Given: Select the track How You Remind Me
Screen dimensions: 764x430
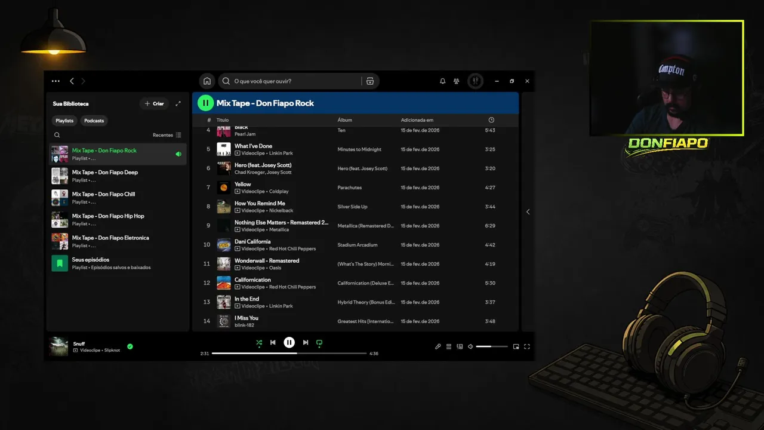Looking at the screenshot, I should click(260, 203).
